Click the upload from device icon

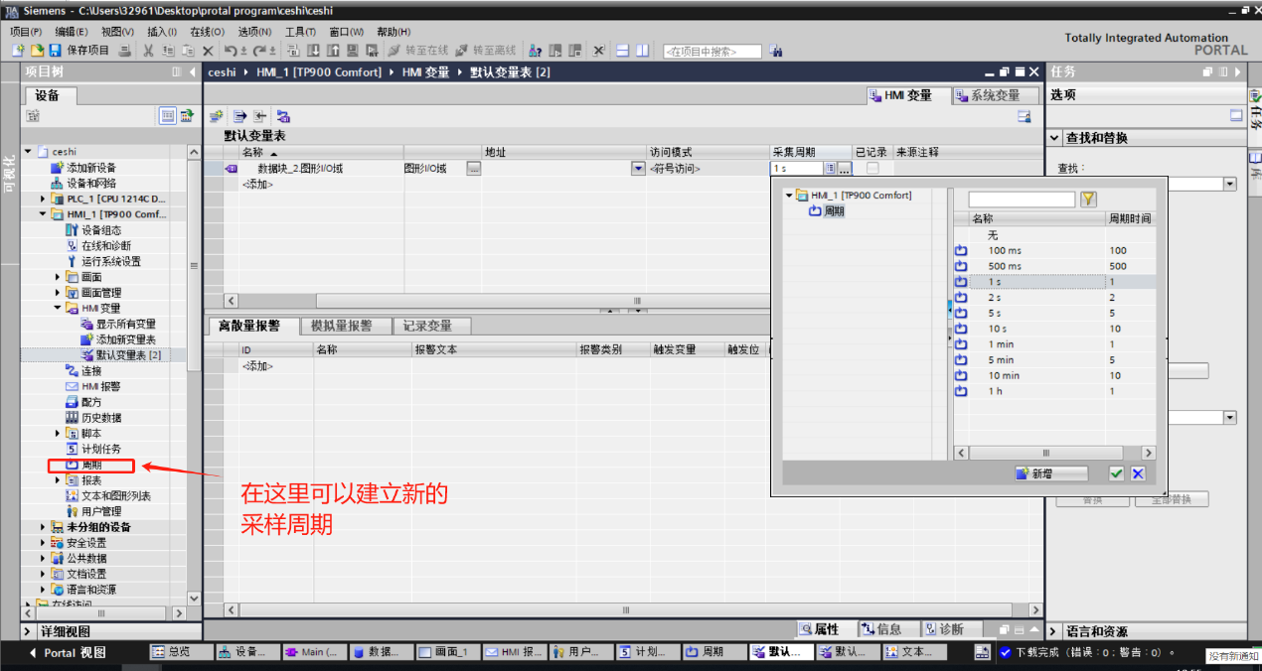click(x=332, y=51)
